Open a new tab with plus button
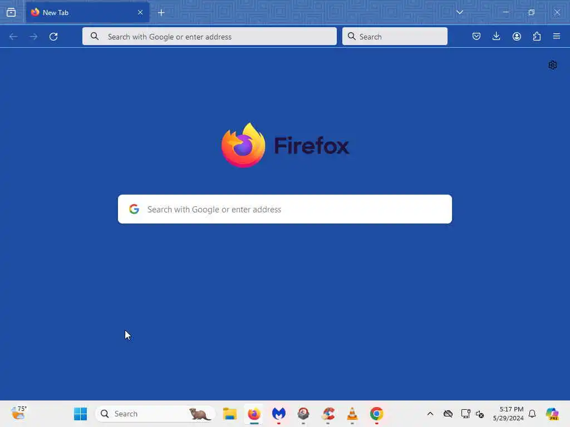570x427 pixels. [x=161, y=13]
